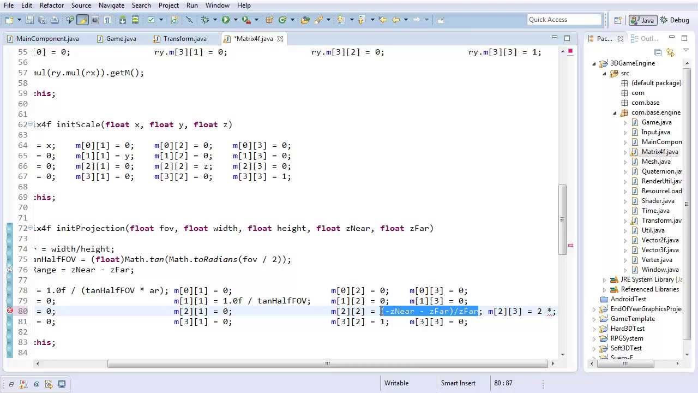Click the error marker on line 80
Image resolution: width=698 pixels, height=393 pixels.
[x=10, y=311]
